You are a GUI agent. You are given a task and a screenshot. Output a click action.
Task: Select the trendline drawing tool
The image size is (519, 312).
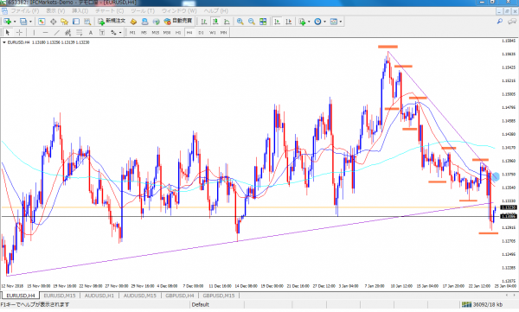pos(56,33)
